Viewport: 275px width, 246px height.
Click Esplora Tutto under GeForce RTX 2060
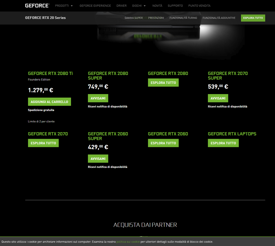point(163,143)
